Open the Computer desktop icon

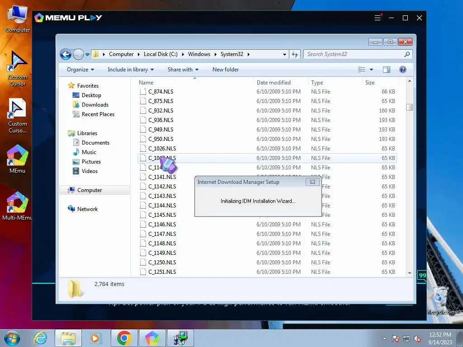(18, 19)
